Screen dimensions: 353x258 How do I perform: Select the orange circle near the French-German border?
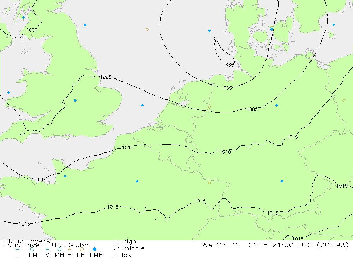click(x=209, y=183)
